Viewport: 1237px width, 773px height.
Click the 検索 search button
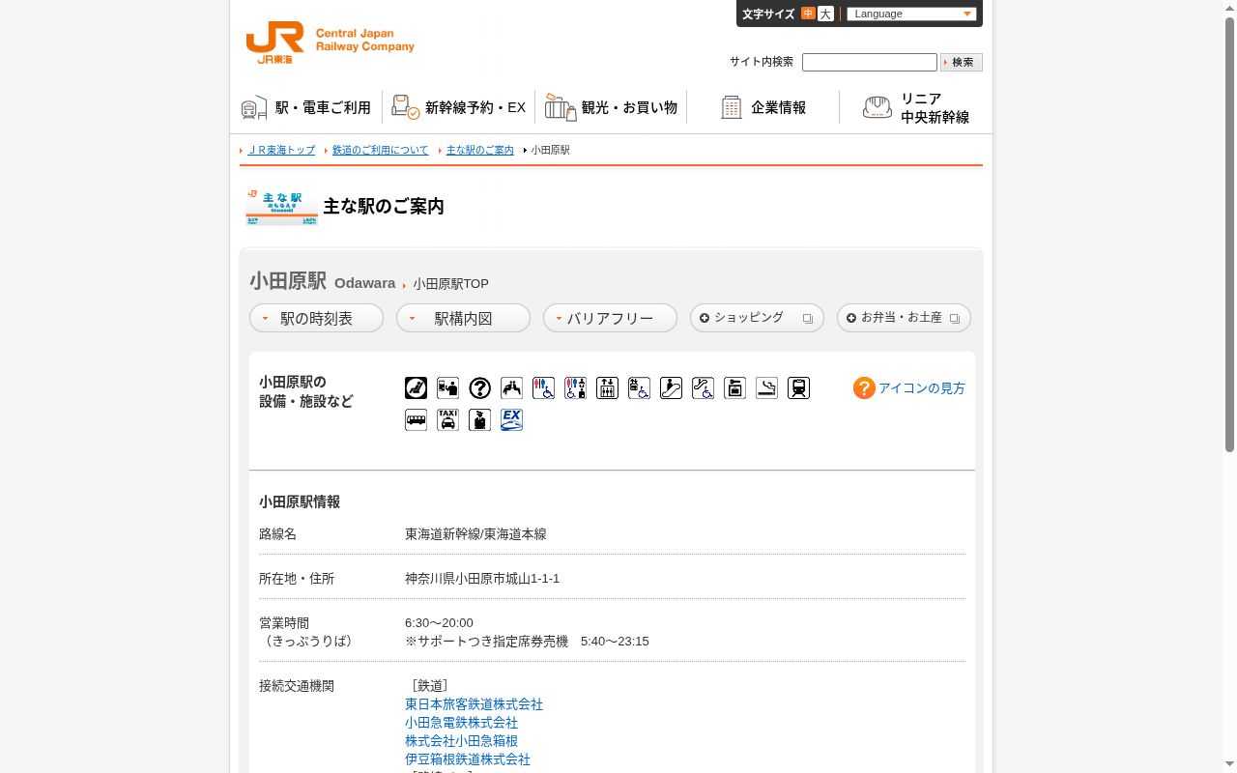click(x=962, y=62)
